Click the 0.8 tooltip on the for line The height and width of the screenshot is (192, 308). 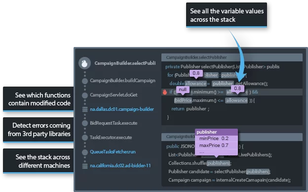[196, 73]
